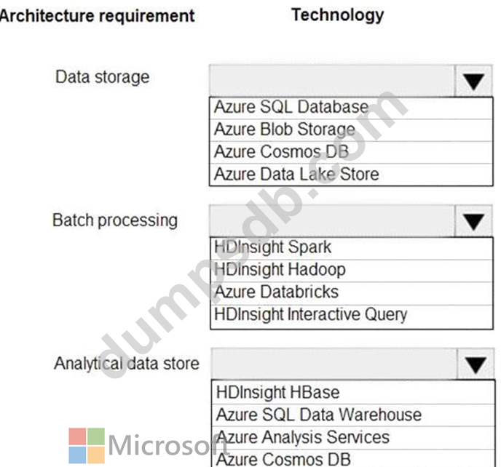Pick Azure Cosmos DB under Analytical data store
This screenshot has height=467, width=501.
click(283, 459)
